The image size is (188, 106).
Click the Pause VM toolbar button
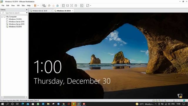click(x=35, y=6)
